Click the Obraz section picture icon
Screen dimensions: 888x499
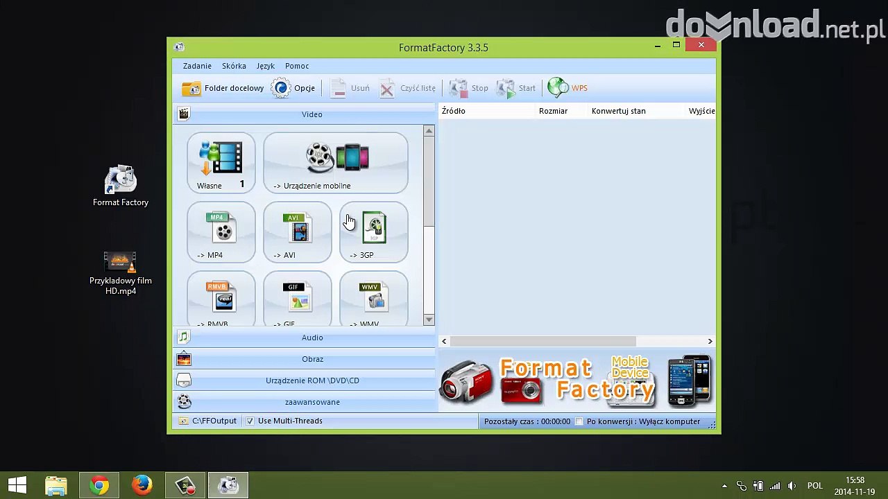(184, 359)
